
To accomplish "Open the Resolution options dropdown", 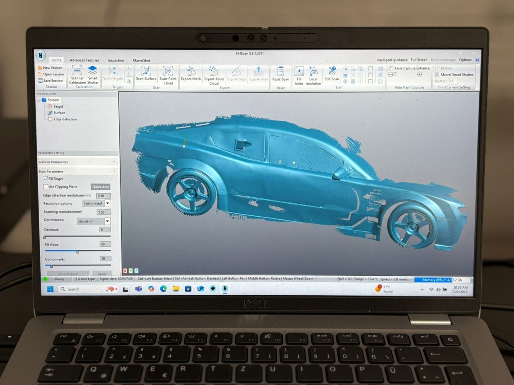I will point(108,203).
